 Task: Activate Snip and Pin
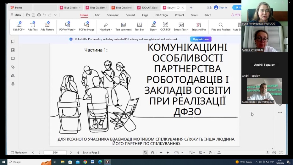[x=199, y=26]
